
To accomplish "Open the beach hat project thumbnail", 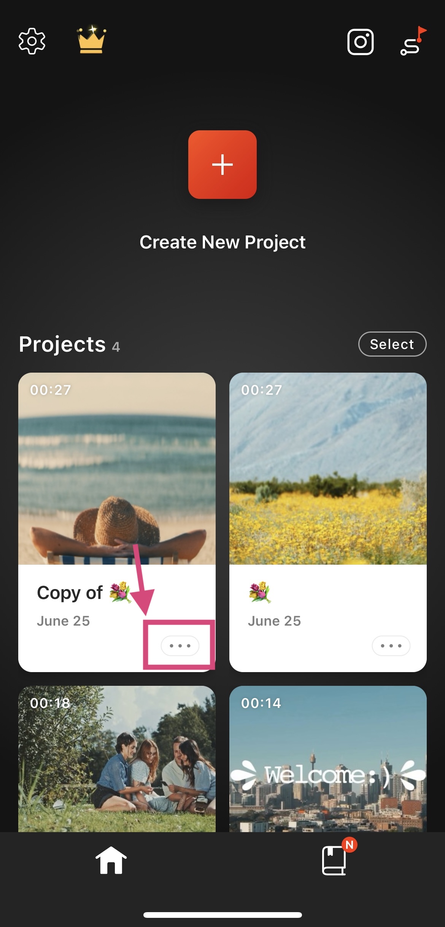I will coord(117,469).
